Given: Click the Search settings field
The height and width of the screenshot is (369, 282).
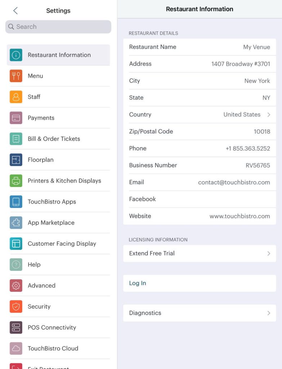Looking at the screenshot, I should pos(58,27).
